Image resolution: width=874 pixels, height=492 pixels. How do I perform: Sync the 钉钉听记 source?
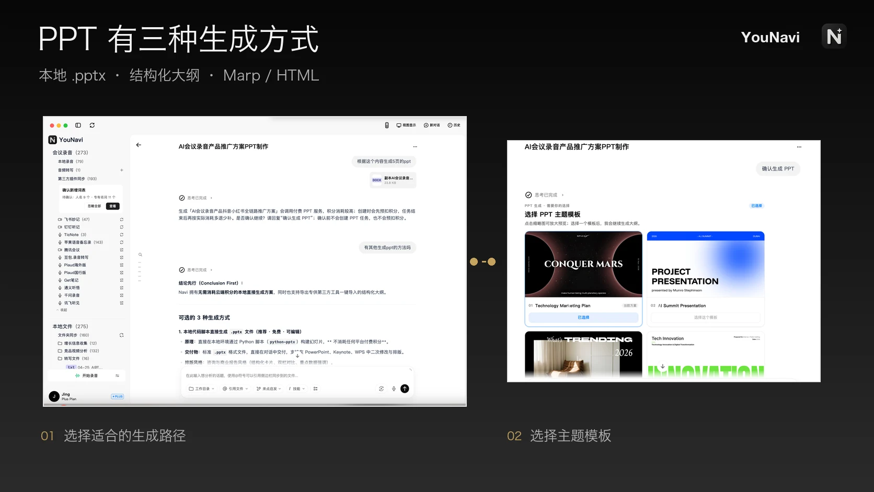[122, 227]
